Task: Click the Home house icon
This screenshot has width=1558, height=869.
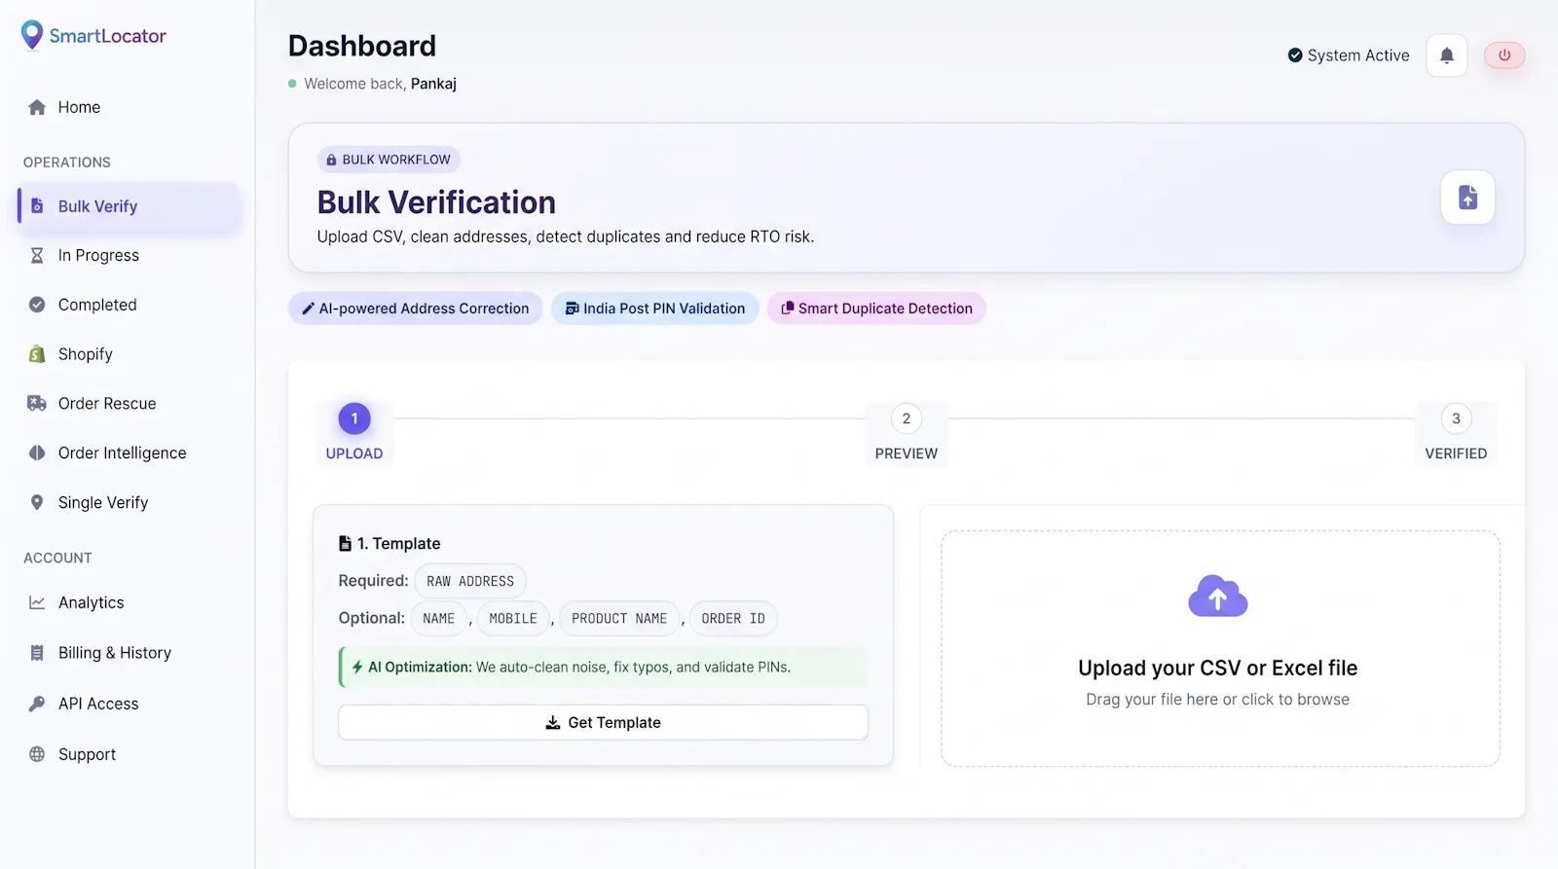Action: (x=37, y=107)
